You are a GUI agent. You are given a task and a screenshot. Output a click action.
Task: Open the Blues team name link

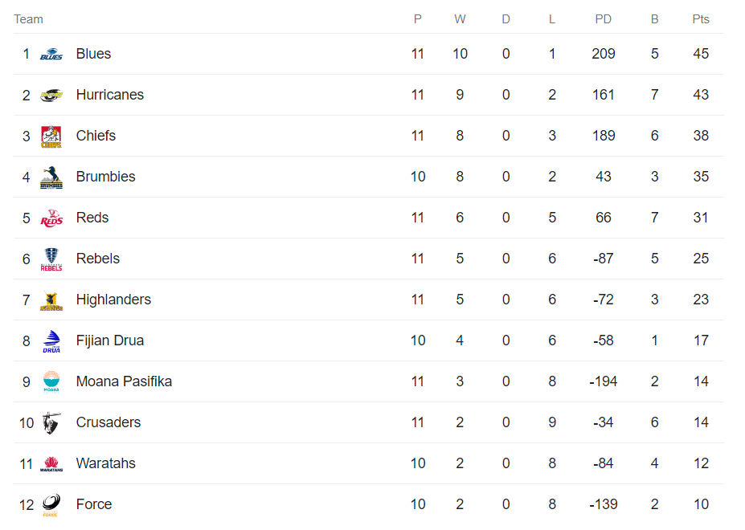(93, 54)
